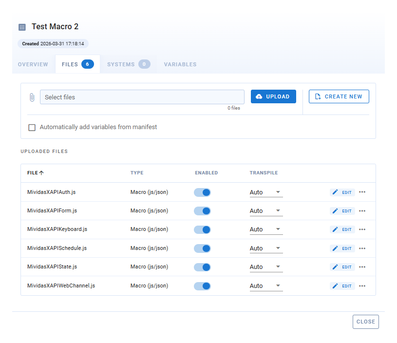397x343 pixels.
Task: Expand transpile dropdown for MividasXAPIAuth.js
Action: click(x=266, y=192)
